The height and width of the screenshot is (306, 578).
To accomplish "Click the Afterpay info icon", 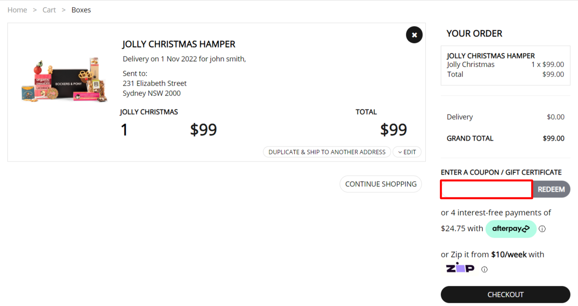I will click(542, 229).
